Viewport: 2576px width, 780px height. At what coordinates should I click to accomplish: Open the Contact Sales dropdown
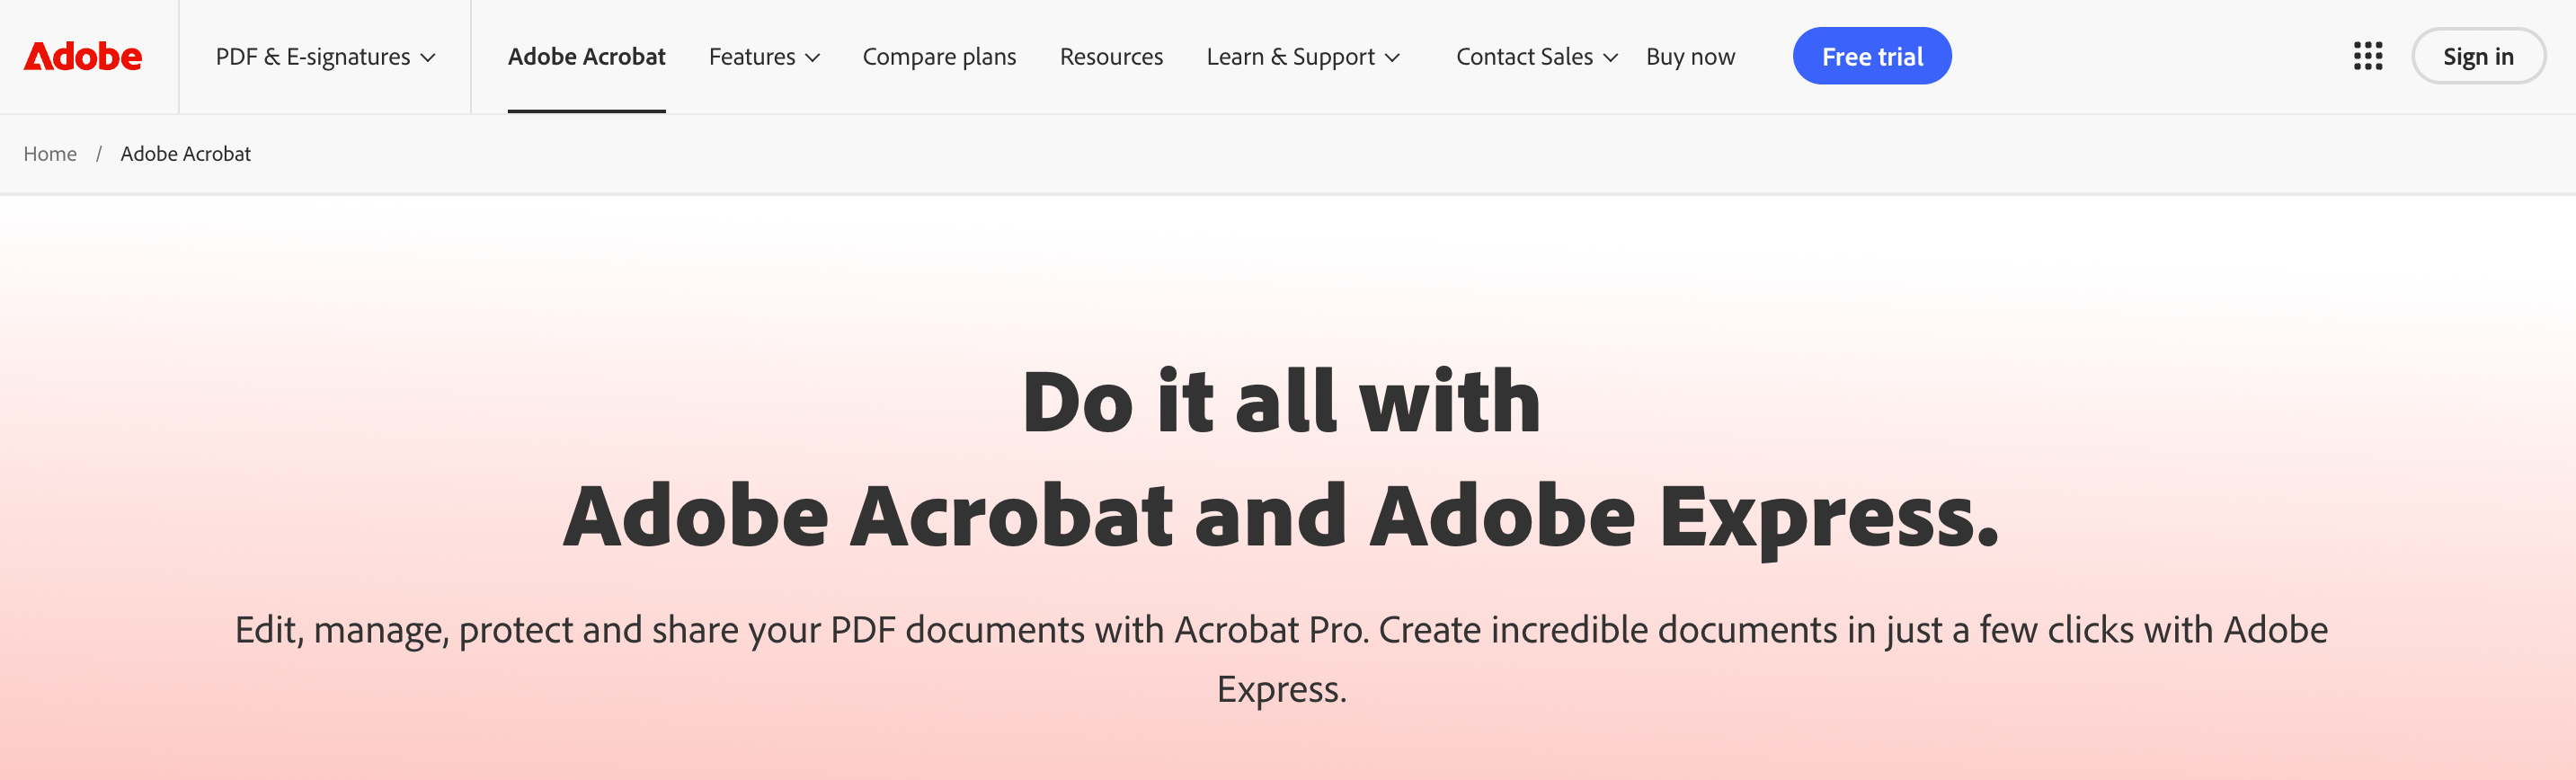(1524, 56)
